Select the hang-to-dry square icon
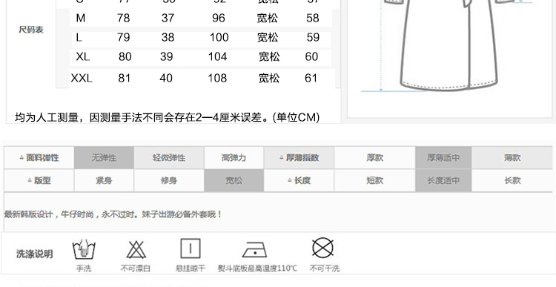Image resolution: width=556 pixels, height=287 pixels. (191, 248)
